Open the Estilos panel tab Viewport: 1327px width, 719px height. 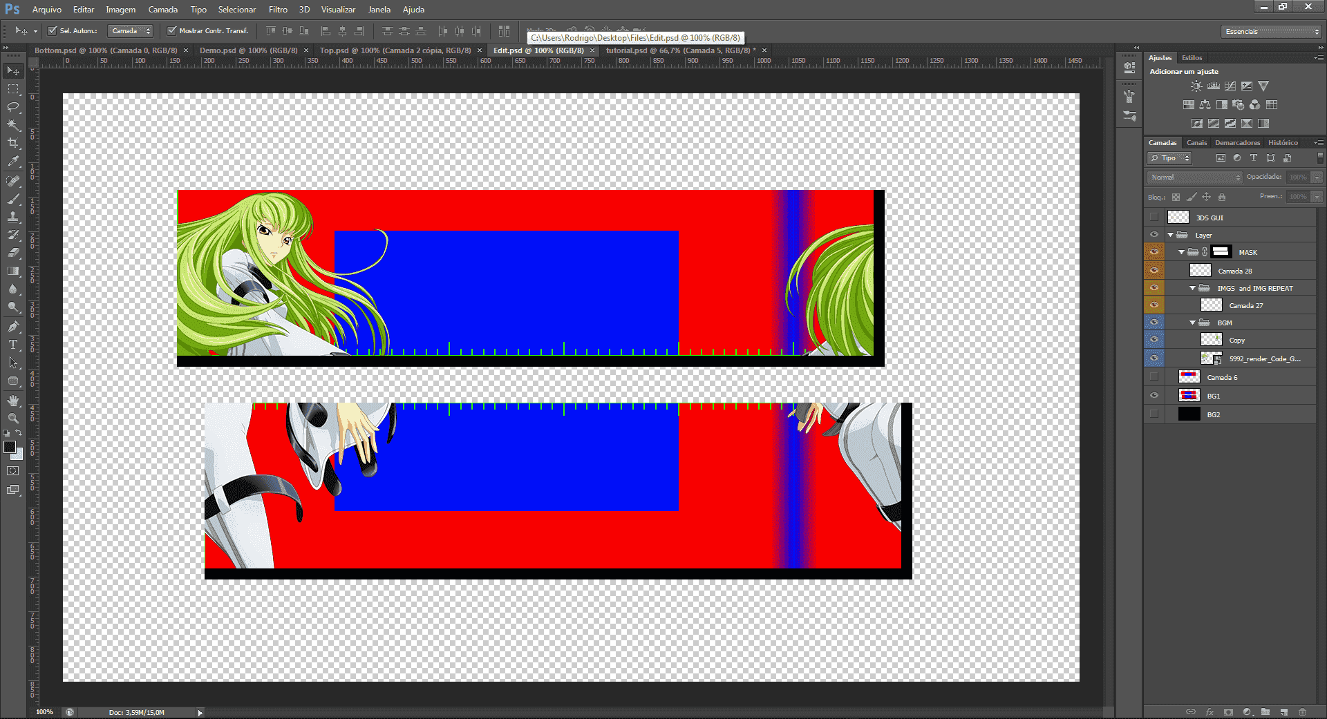[x=1192, y=58]
